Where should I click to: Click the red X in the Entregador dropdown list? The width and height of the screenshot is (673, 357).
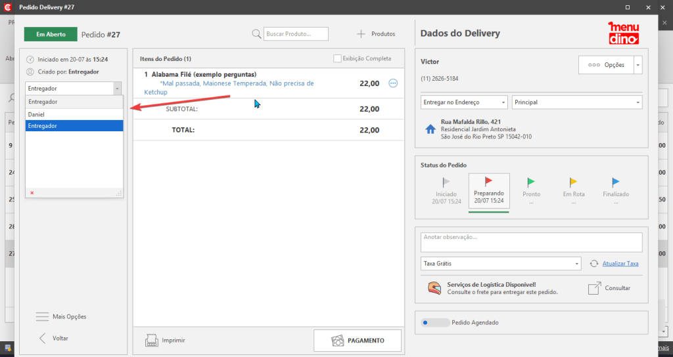[x=32, y=193]
